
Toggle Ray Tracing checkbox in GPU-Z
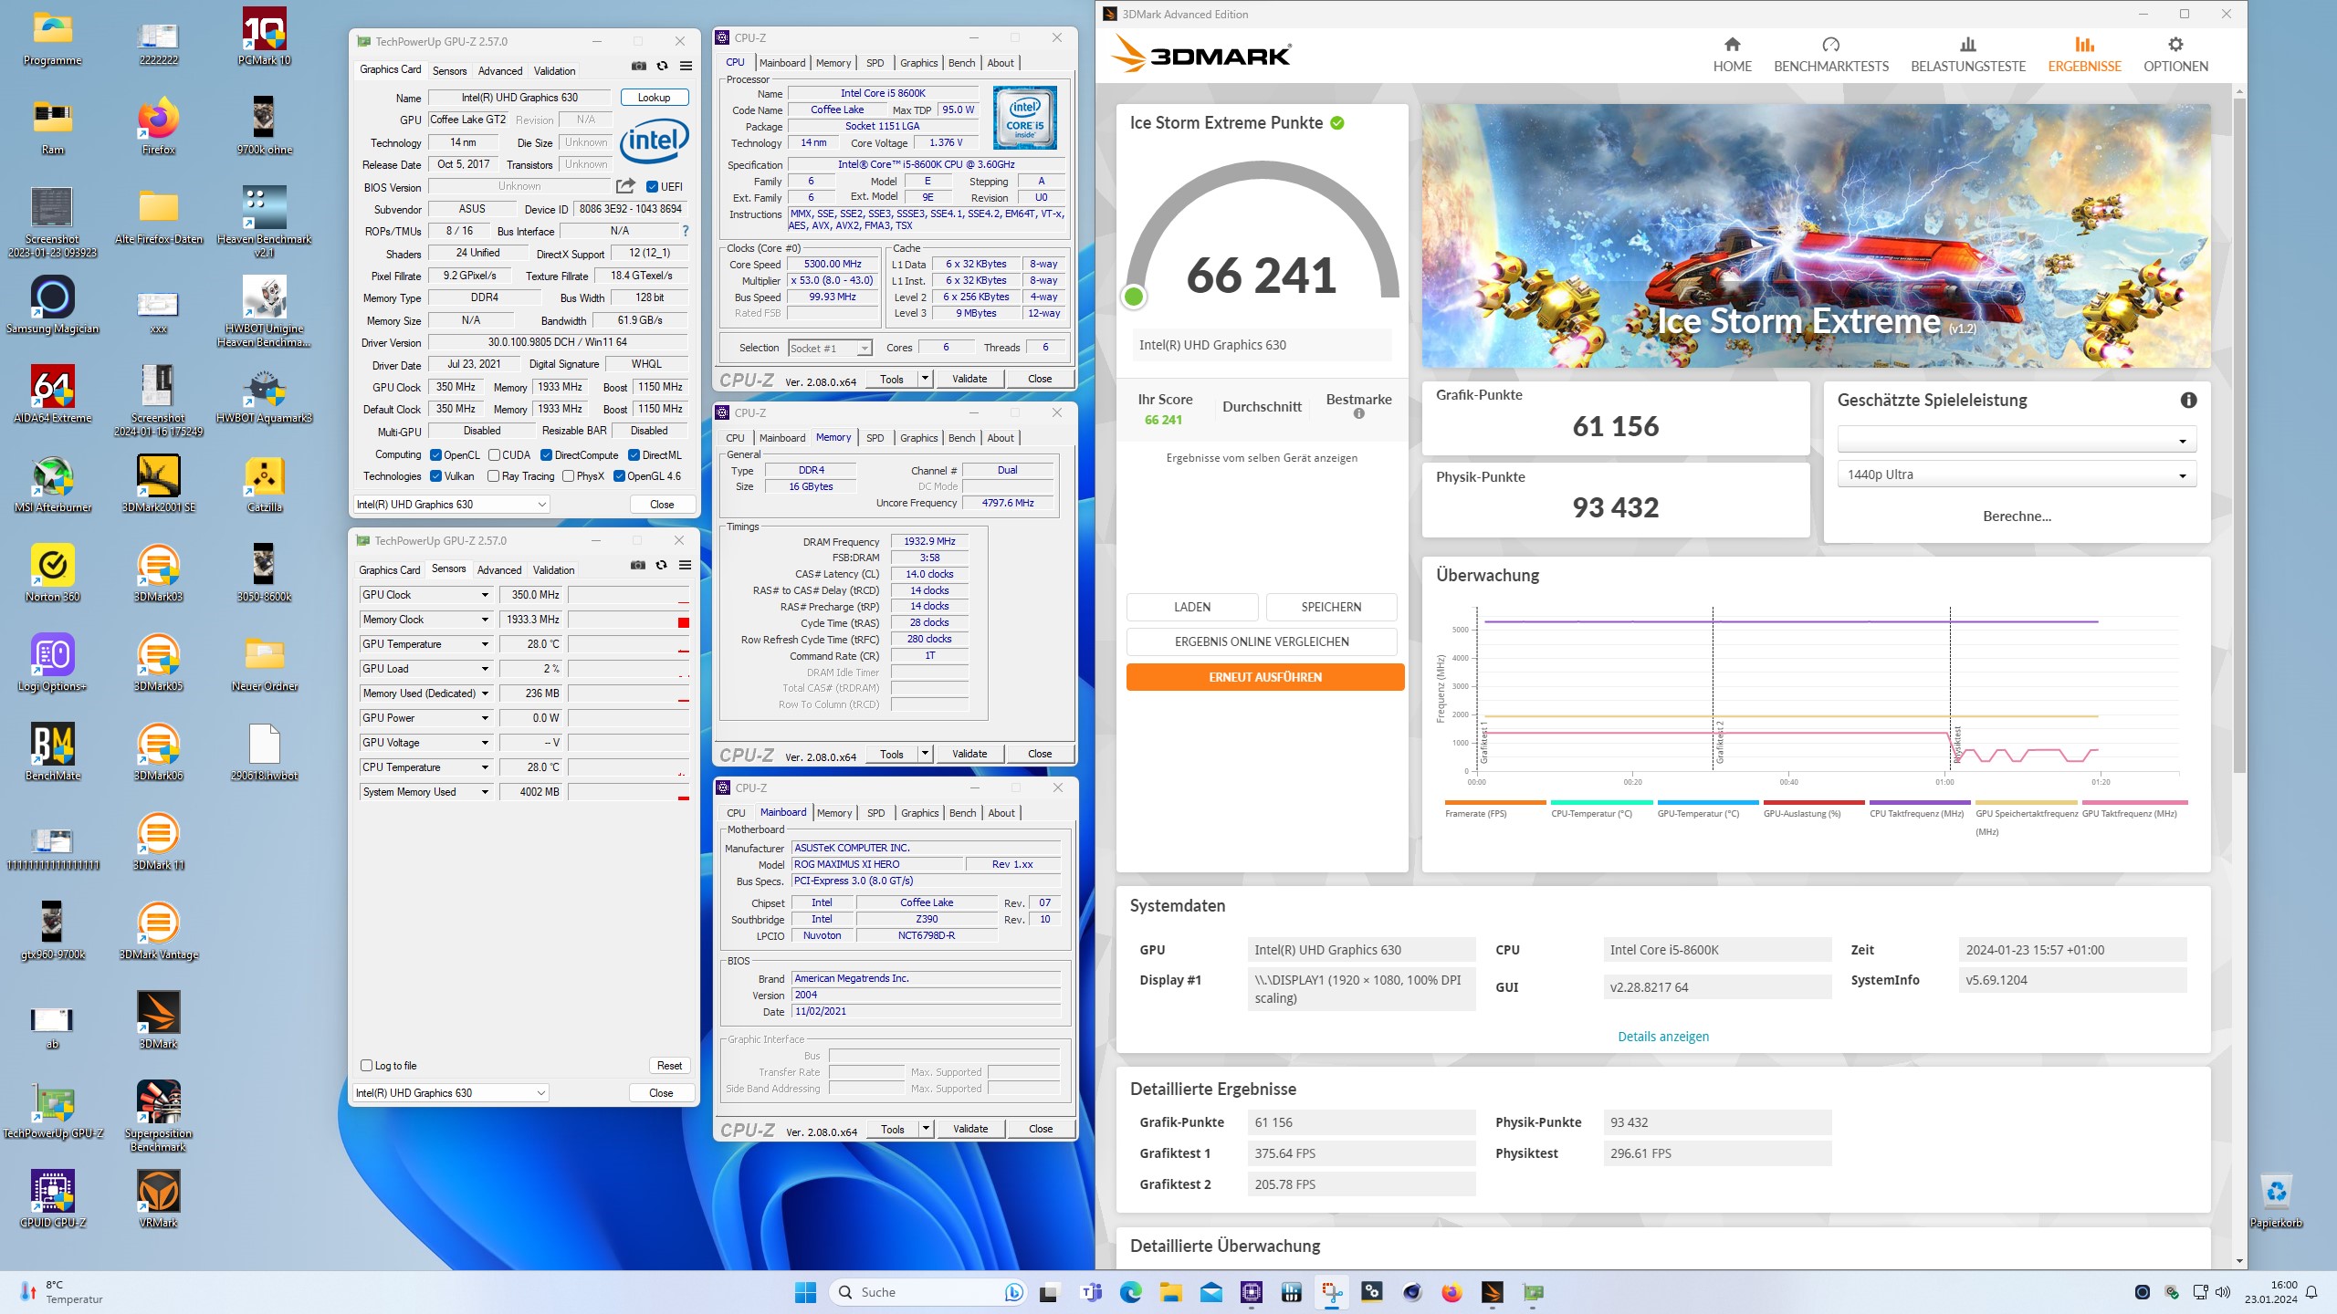coord(493,475)
